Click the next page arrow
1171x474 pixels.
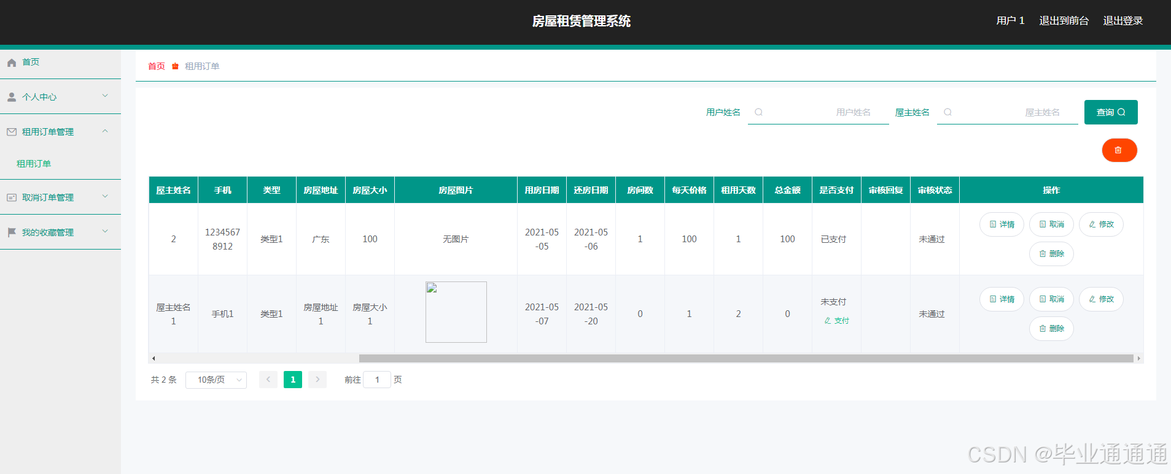pos(317,380)
